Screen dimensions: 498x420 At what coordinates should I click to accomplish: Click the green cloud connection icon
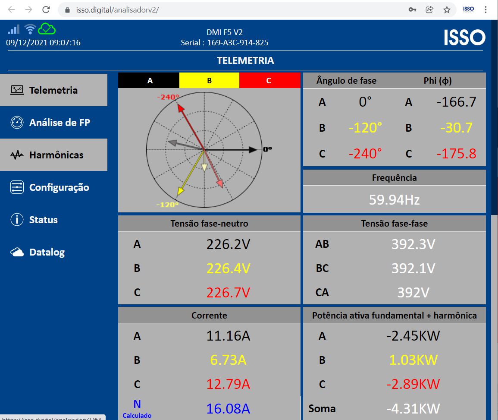point(47,29)
